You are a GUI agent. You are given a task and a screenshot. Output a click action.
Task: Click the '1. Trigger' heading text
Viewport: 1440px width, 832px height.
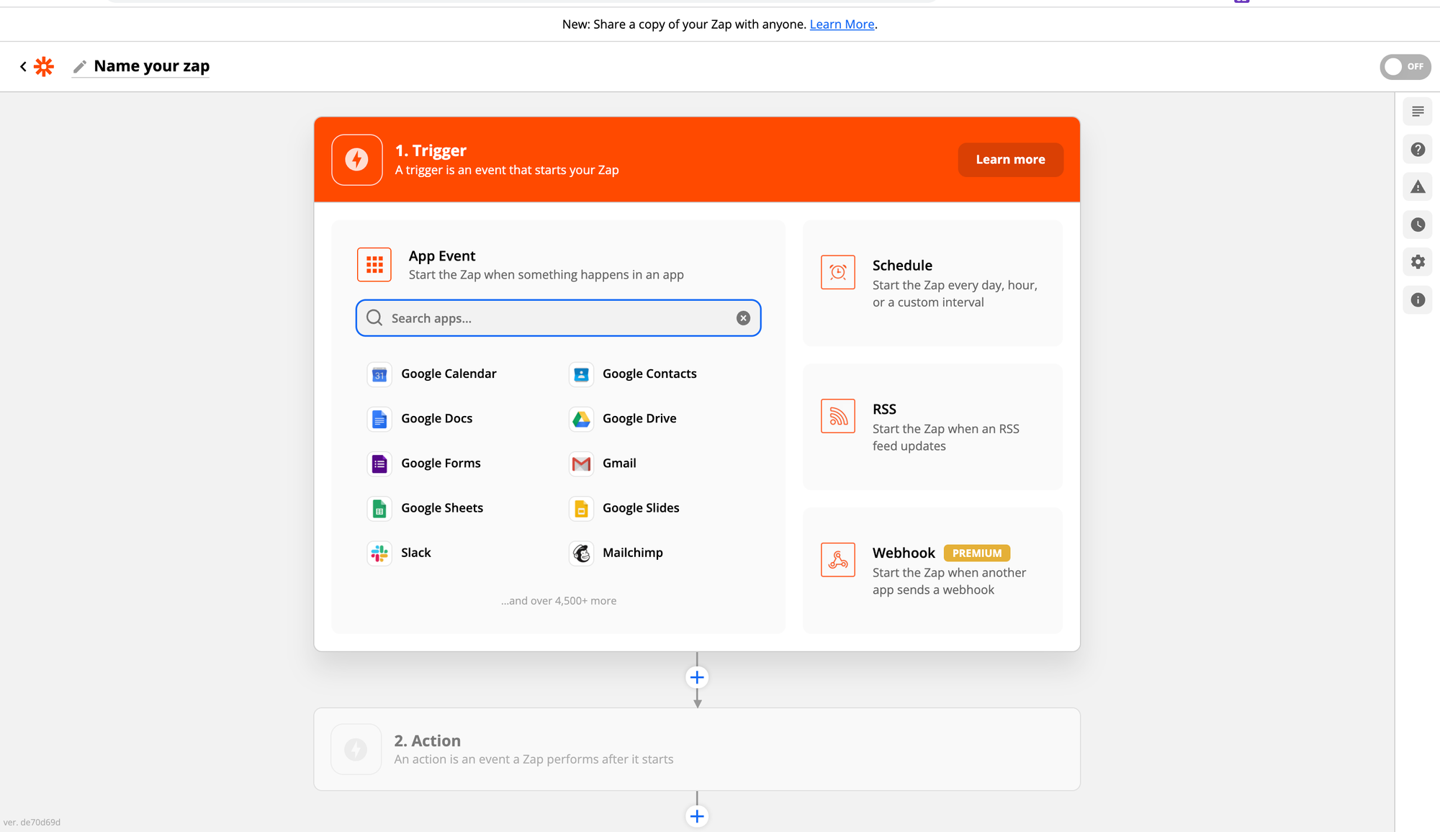tap(431, 151)
